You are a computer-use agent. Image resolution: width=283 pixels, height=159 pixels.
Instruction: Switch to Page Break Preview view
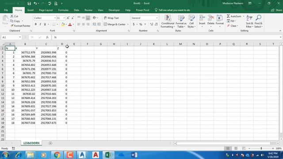[244, 148]
